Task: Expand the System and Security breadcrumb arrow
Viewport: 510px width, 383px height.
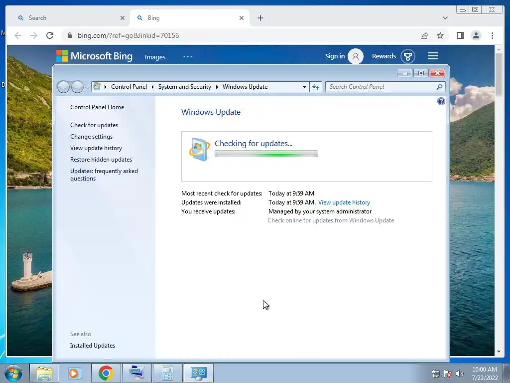Action: point(217,87)
